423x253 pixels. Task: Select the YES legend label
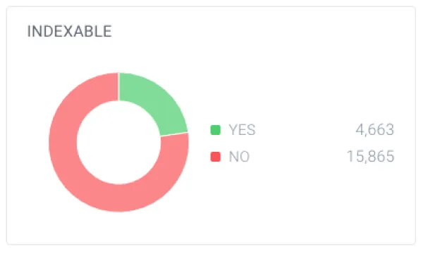click(x=242, y=130)
